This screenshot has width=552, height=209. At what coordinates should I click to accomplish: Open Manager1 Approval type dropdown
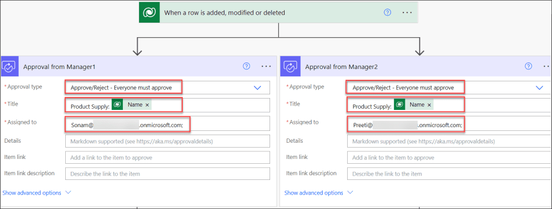point(258,88)
